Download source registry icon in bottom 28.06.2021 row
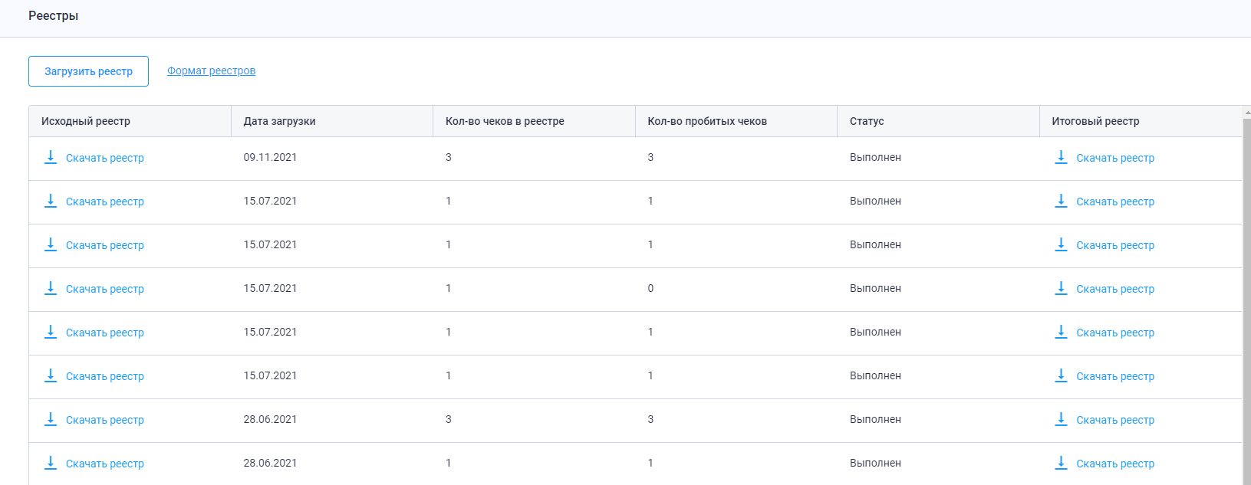 [51, 463]
